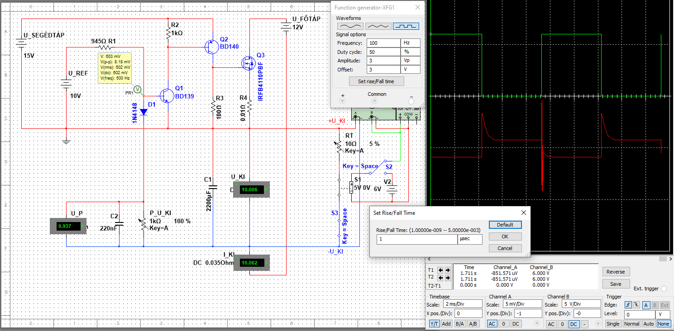Viewport: 674px width, 331px height.
Task: Select the I_KI ammeter showing 10.062
Action: pyautogui.click(x=251, y=263)
